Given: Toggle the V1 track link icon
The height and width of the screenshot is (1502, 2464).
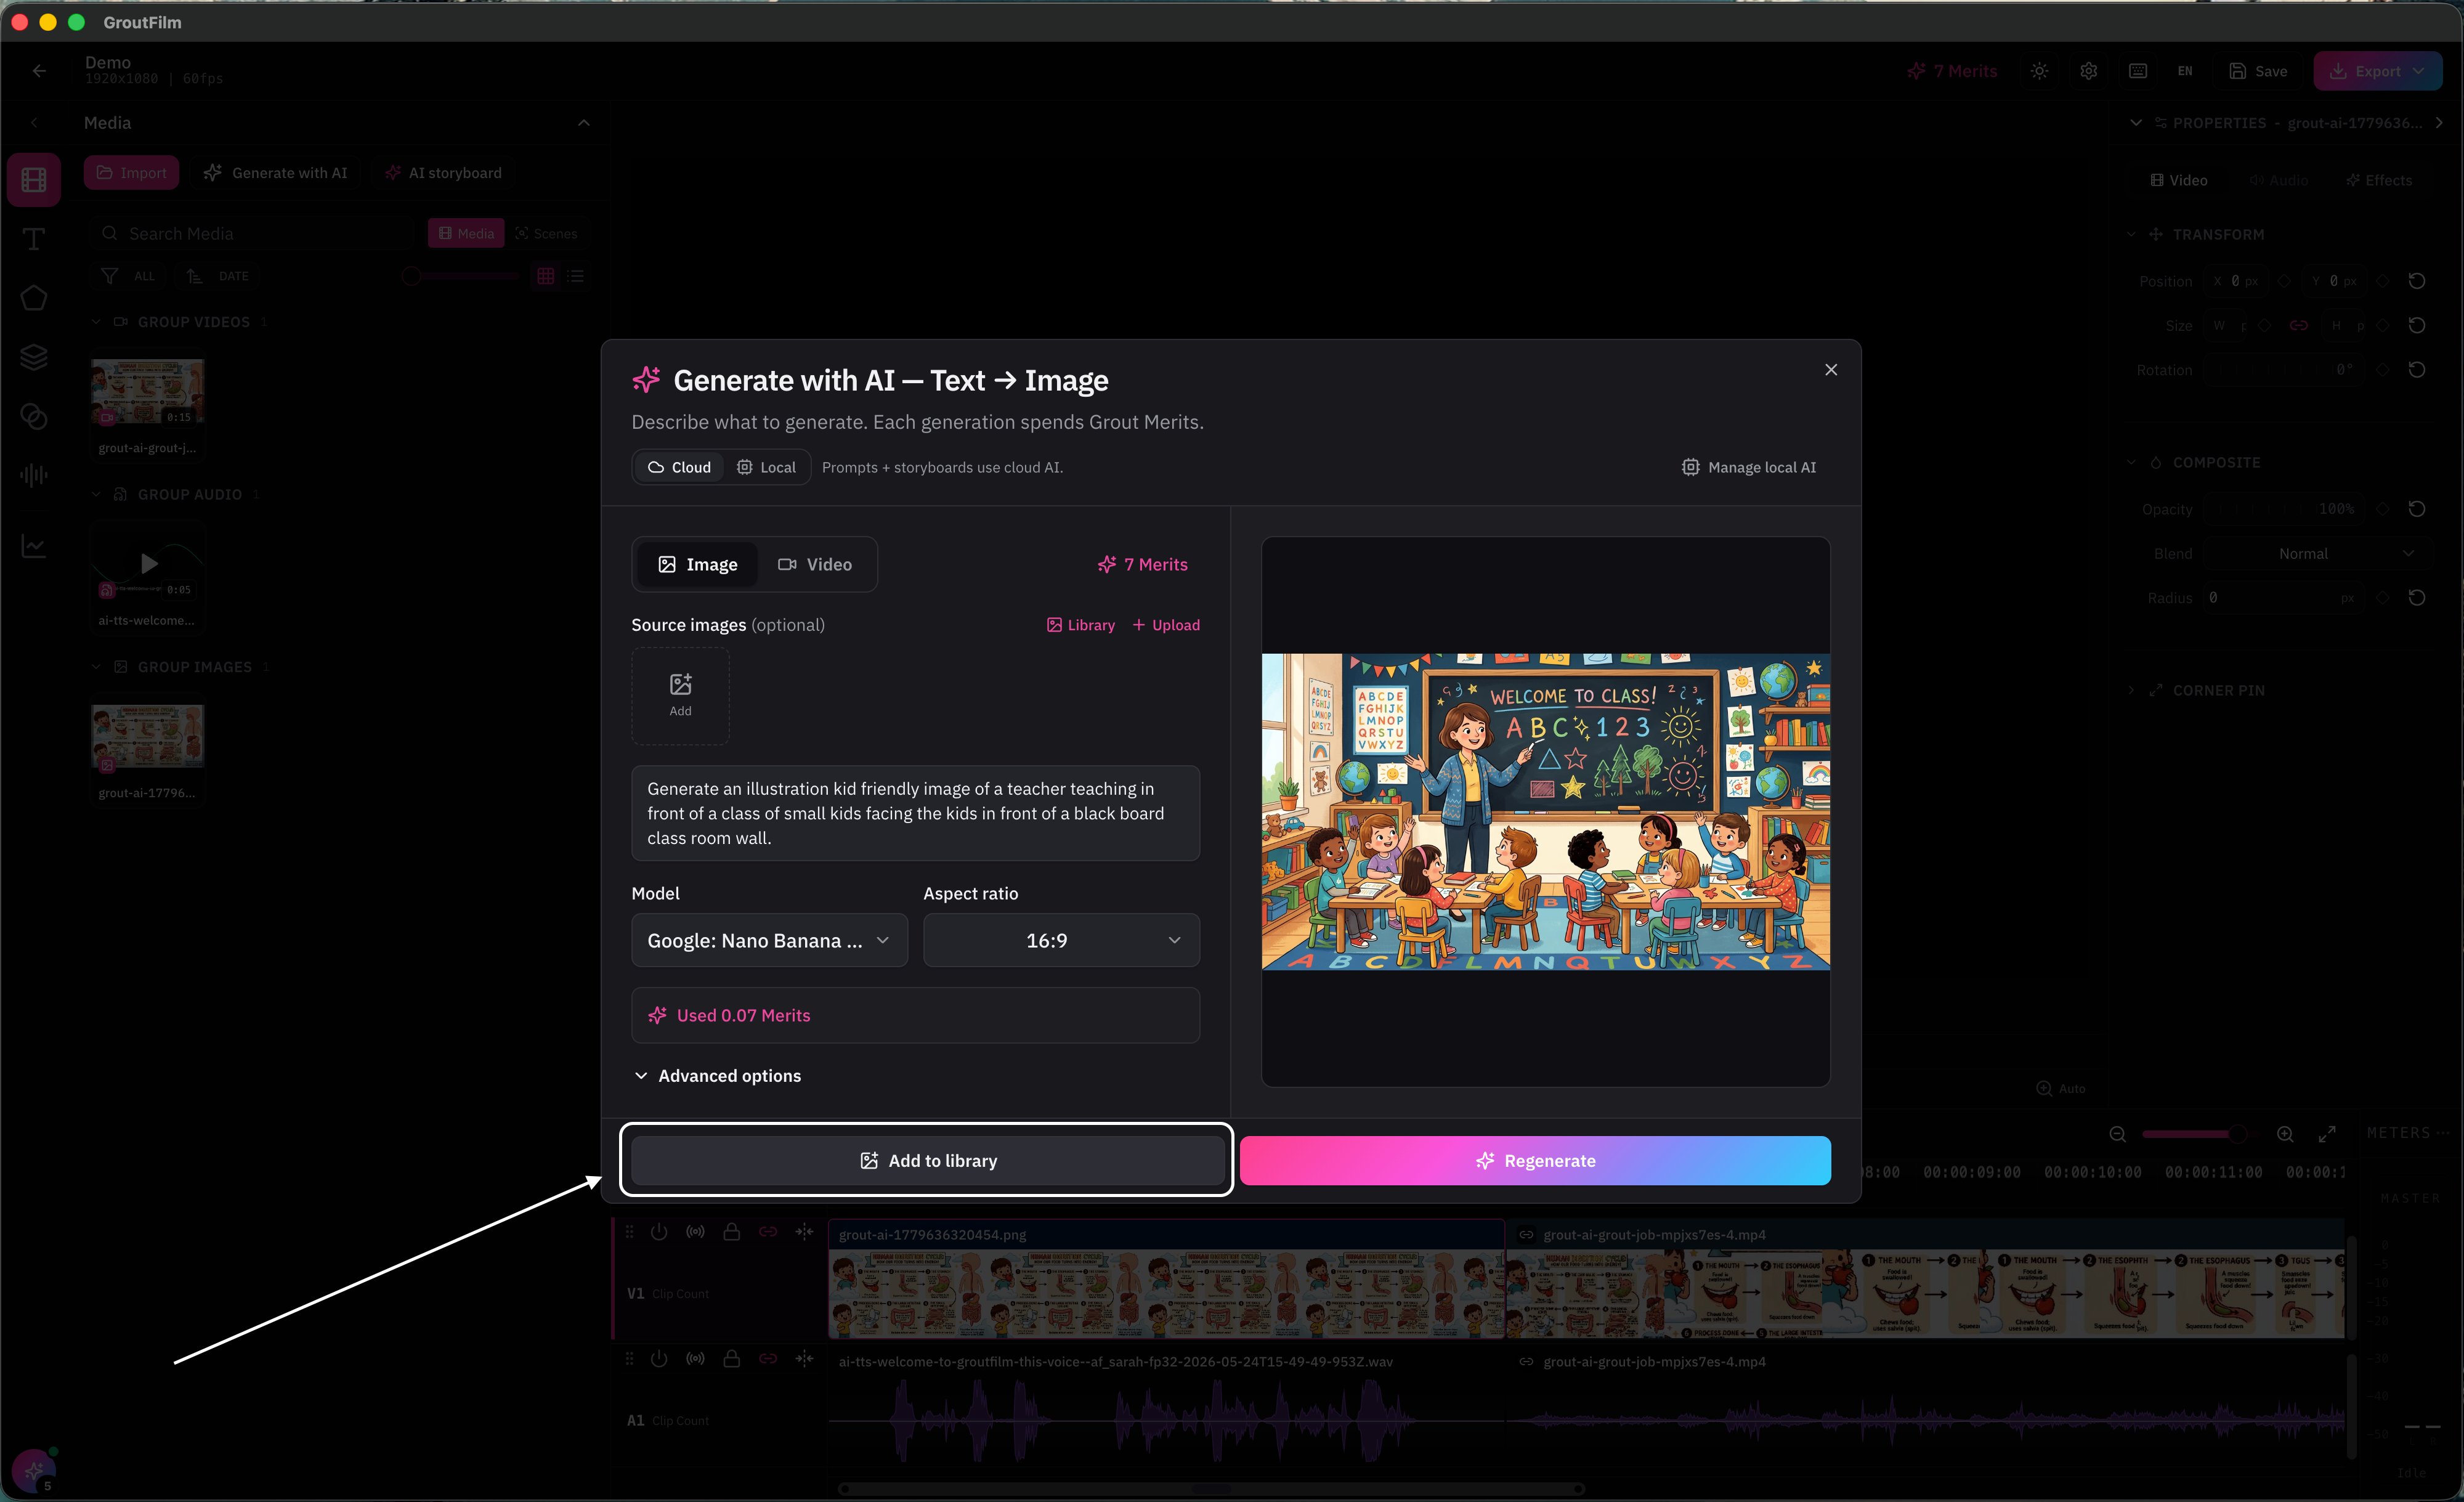Looking at the screenshot, I should pyautogui.click(x=768, y=1232).
